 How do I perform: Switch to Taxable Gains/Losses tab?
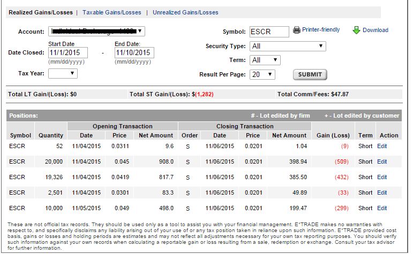pos(111,12)
